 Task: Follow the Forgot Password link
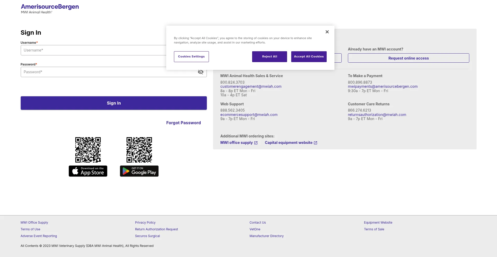(183, 123)
